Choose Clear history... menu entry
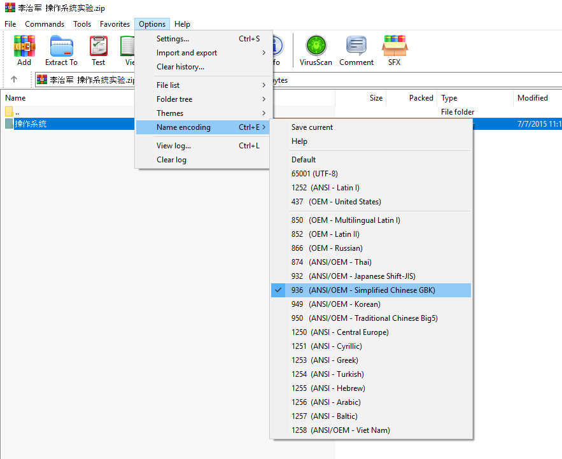562x459 pixels. [x=202, y=67]
